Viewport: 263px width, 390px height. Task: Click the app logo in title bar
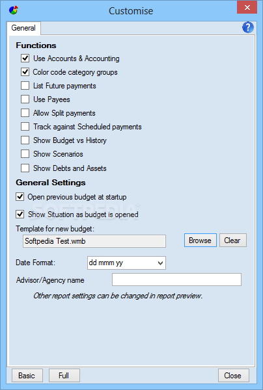[14, 10]
